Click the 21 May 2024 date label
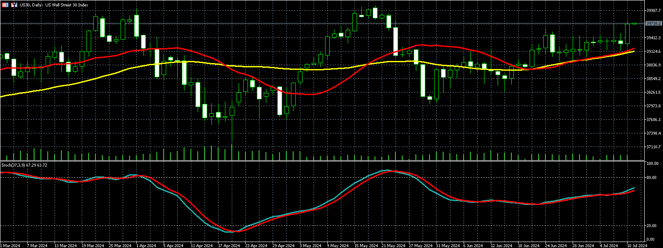 (x=393, y=245)
